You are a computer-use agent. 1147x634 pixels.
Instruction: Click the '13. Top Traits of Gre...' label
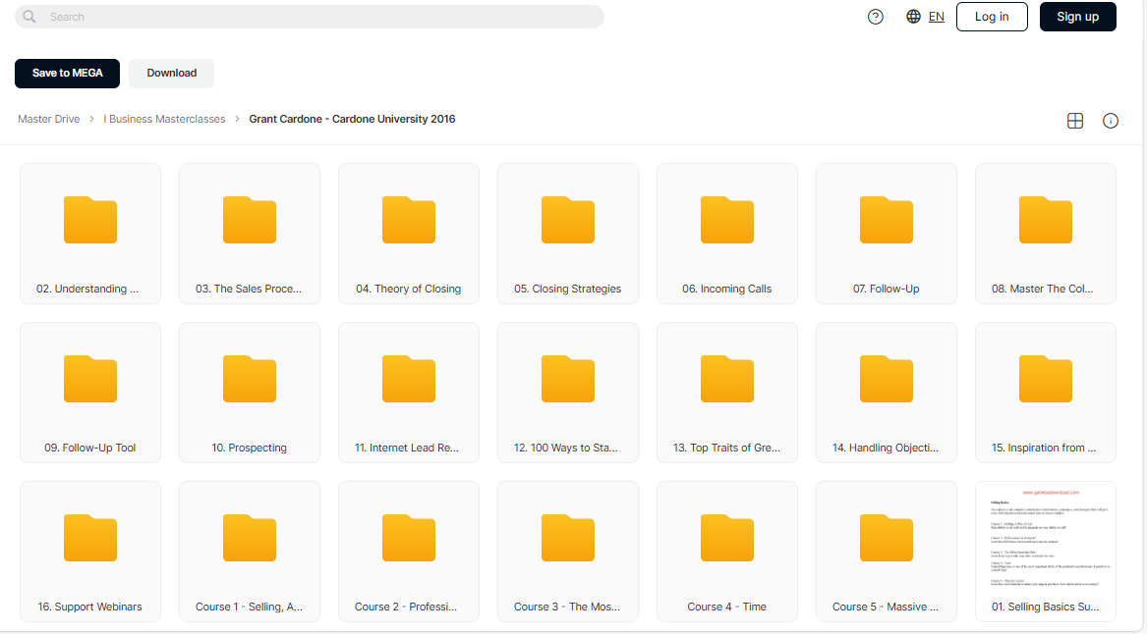[726, 448]
